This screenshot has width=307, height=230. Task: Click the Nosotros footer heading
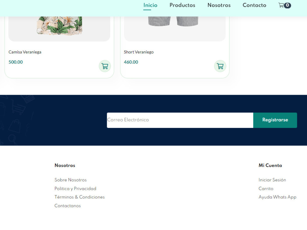pyautogui.click(x=65, y=165)
